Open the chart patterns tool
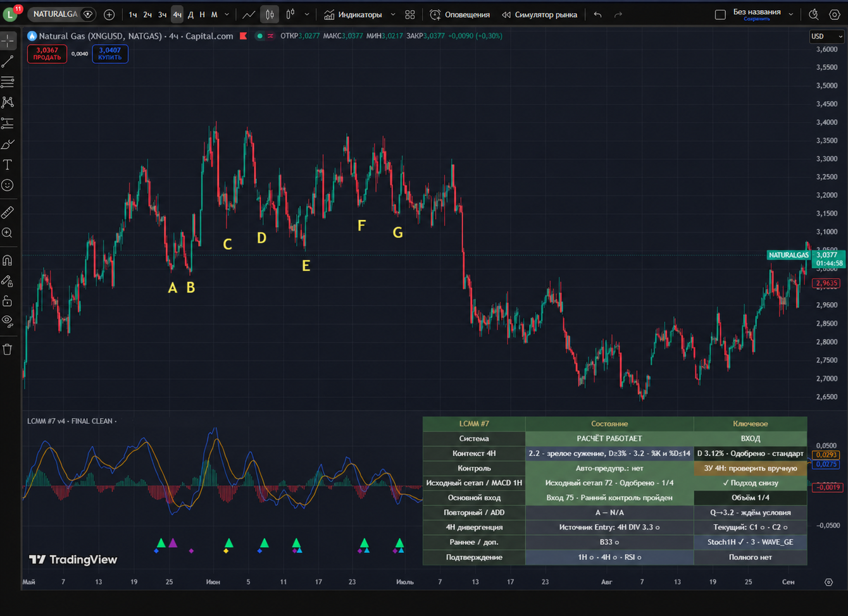 coord(8,102)
